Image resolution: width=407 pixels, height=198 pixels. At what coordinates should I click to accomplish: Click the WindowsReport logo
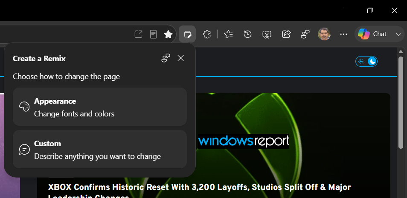tap(244, 141)
